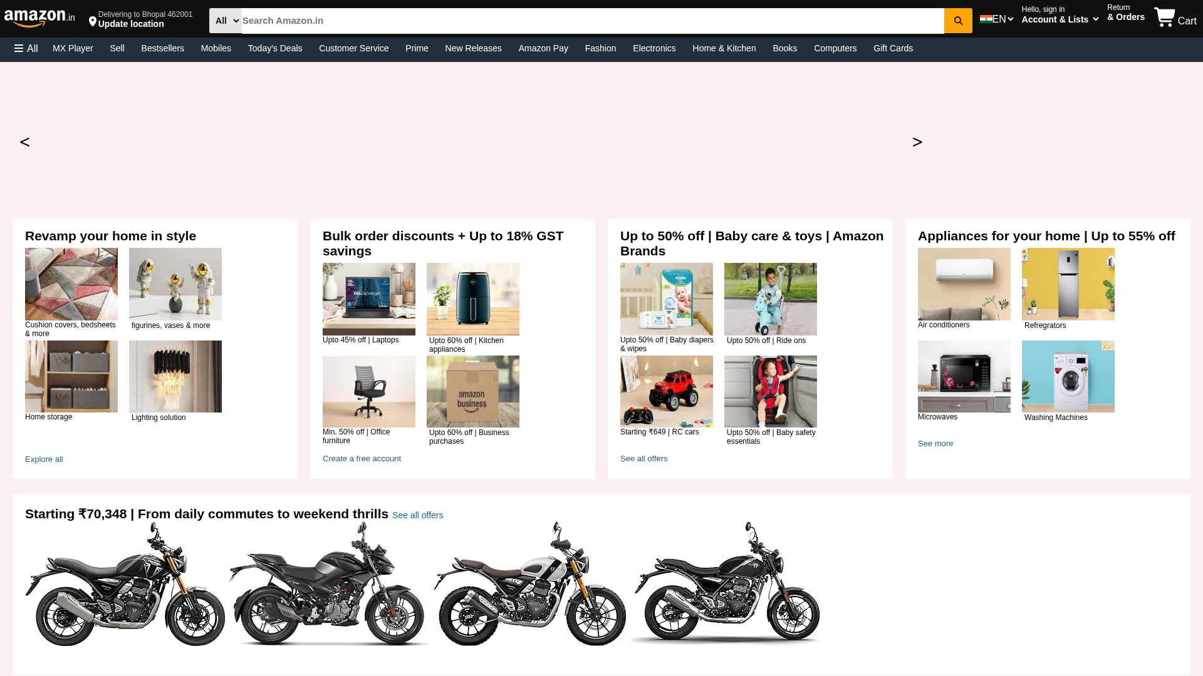Open fourth black Triumph motorcycle image
The height and width of the screenshot is (676, 1203).
coord(725,585)
